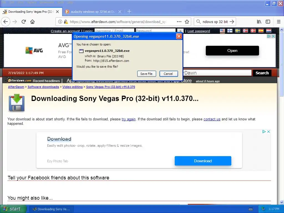Click the afterdawn.com logo

point(19,80)
